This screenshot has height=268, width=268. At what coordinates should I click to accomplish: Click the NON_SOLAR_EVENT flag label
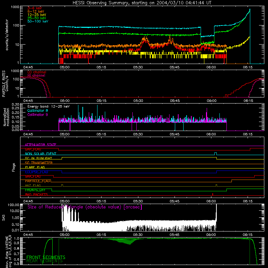[x=41, y=154]
